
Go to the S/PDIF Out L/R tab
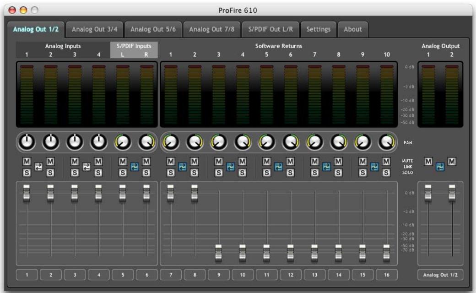pos(270,29)
